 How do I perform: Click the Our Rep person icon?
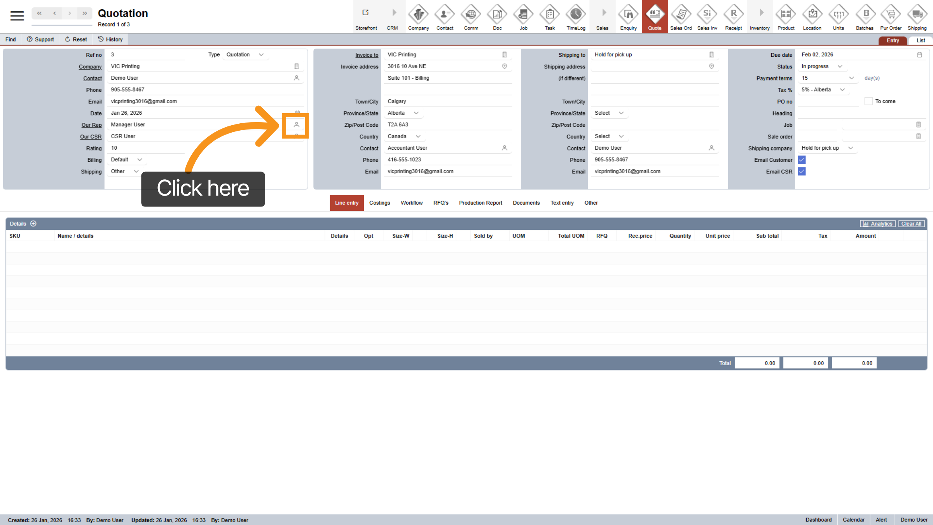coord(296,125)
